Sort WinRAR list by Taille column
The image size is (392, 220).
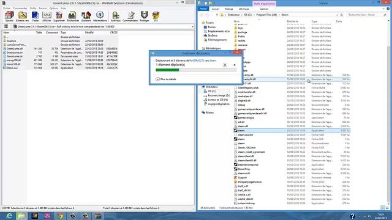[39, 32]
